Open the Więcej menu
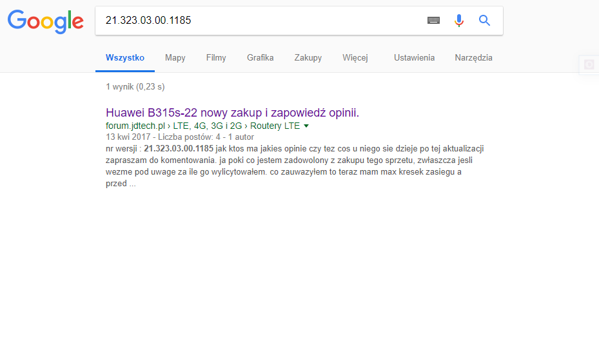This screenshot has height=337, width=599. click(355, 58)
